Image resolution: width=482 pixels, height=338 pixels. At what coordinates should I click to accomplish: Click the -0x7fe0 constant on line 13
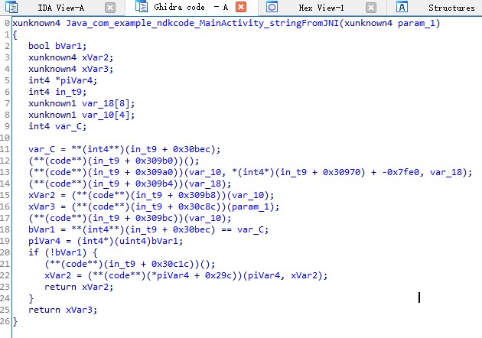[401, 172]
